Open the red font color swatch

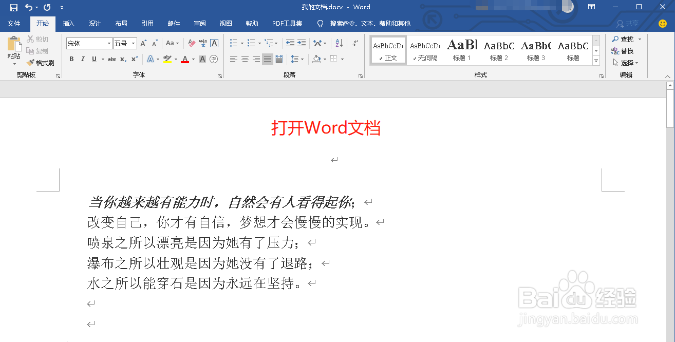184,59
